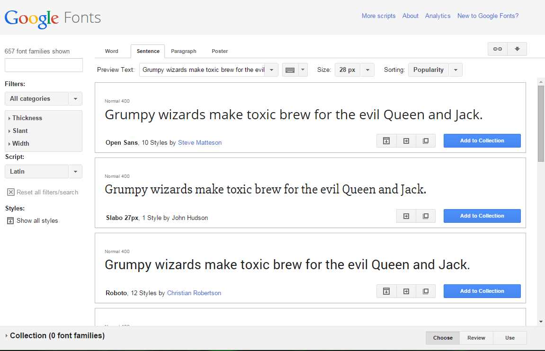Click the pop-out preview icon for Roboto

425,291
